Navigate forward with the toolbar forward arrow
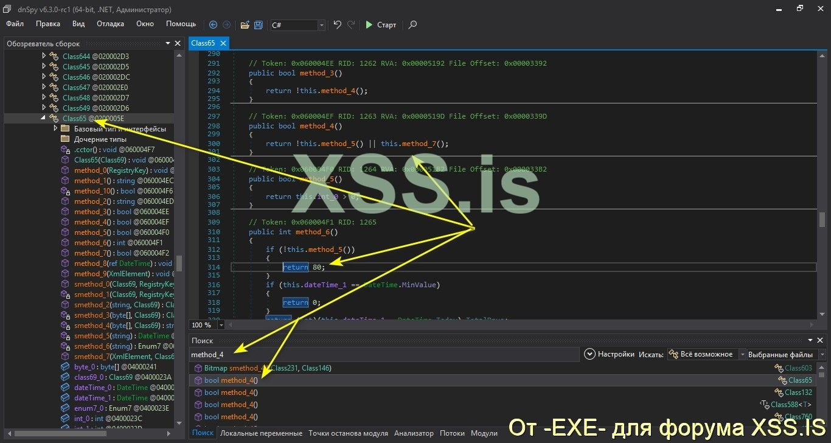The width and height of the screenshot is (831, 443). pos(226,25)
